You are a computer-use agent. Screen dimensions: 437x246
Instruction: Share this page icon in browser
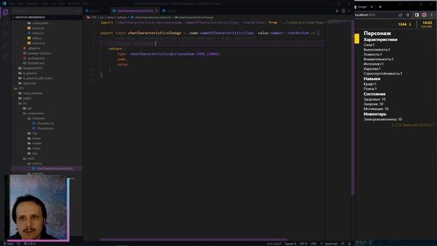coord(401,15)
